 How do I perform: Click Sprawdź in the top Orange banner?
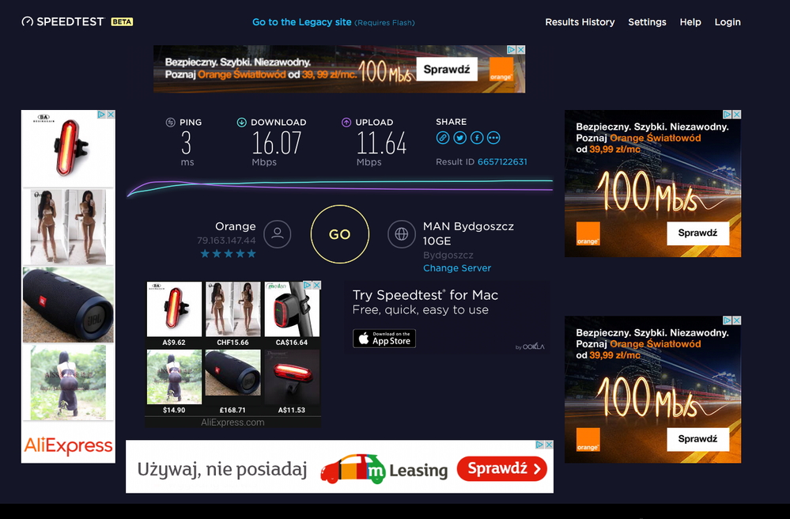click(447, 69)
